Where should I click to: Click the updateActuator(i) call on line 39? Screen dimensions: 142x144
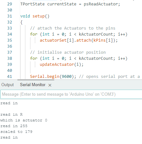point(61,65)
